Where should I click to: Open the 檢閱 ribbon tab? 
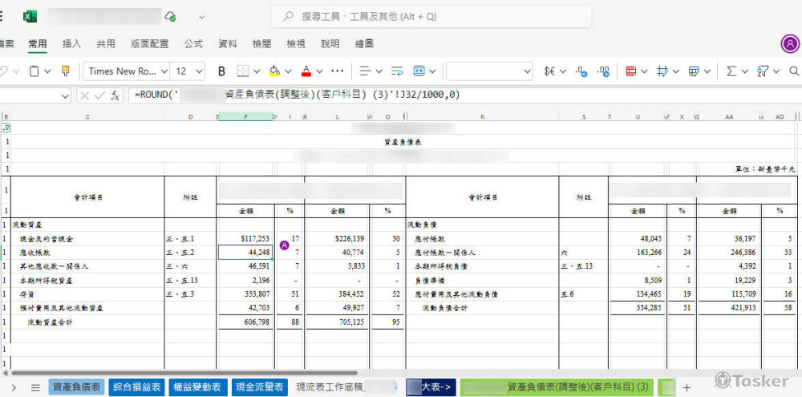(x=262, y=44)
